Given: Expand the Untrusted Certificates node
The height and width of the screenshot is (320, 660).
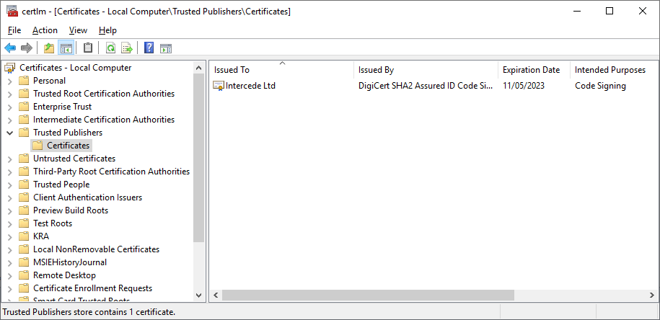Looking at the screenshot, I should pos(10,159).
